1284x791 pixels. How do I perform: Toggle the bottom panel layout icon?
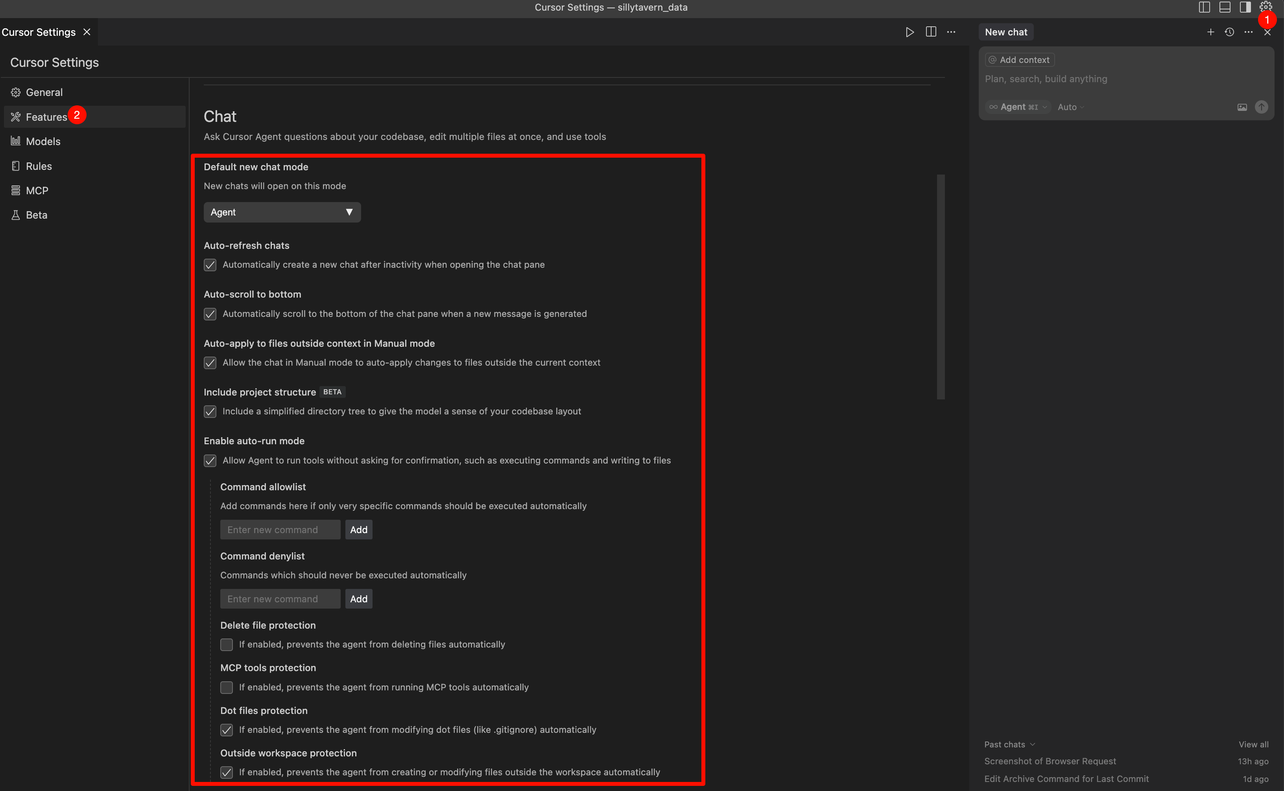click(1224, 7)
